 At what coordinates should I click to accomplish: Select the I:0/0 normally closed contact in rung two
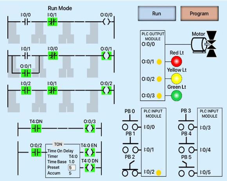tap(53, 56)
